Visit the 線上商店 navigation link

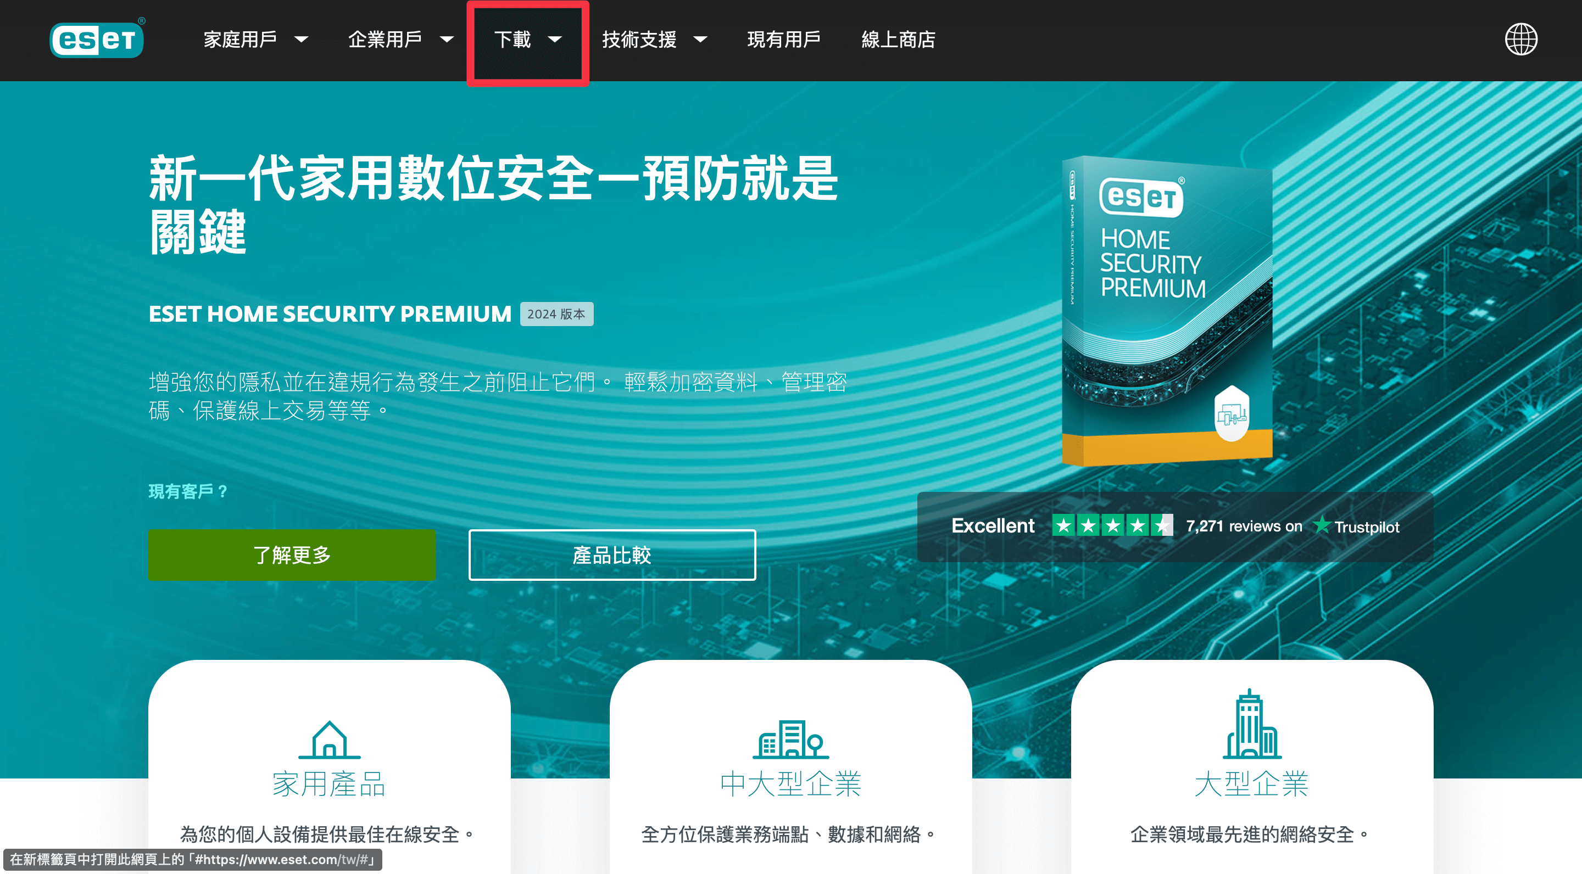point(899,40)
